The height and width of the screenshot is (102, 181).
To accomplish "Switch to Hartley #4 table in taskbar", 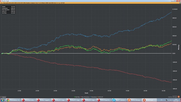I will pyautogui.click(x=89, y=100).
